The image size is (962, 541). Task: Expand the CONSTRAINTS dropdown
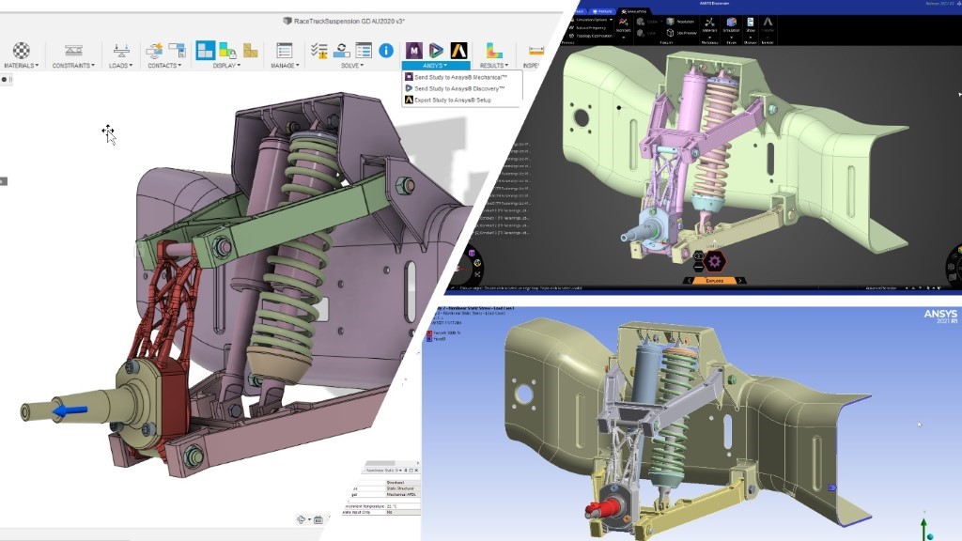tap(73, 65)
